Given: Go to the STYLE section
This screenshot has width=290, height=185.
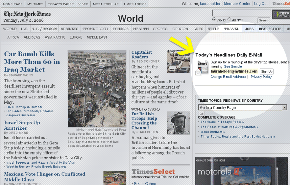Looking at the screenshot, I should pyautogui.click(x=213, y=29).
